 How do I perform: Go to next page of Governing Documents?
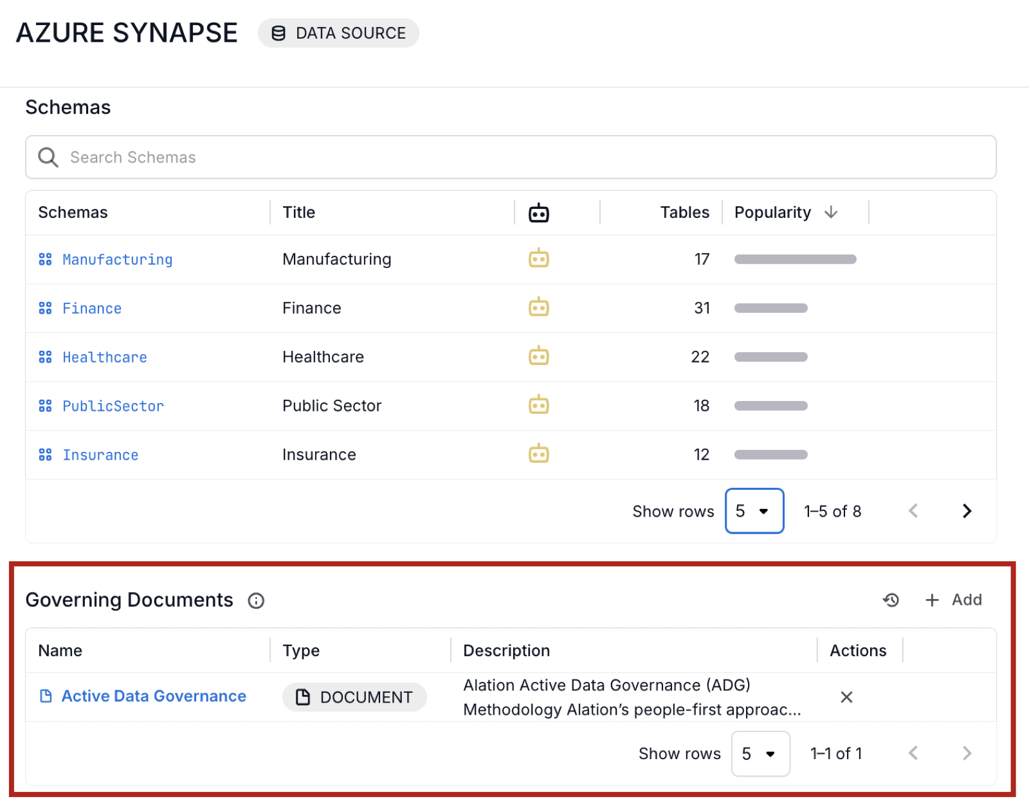tap(967, 753)
